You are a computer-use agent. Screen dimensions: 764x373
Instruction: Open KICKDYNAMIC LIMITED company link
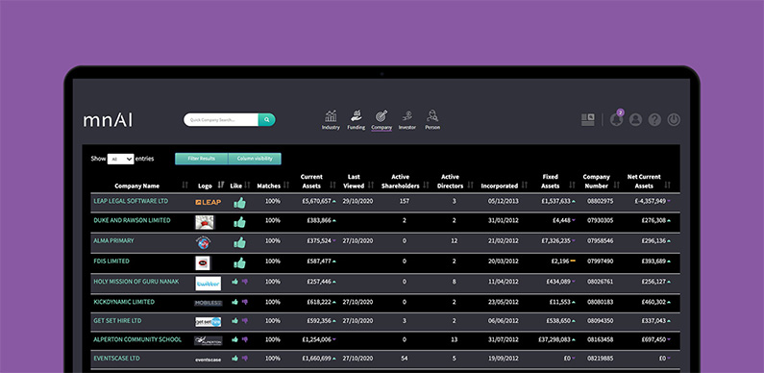click(x=124, y=302)
